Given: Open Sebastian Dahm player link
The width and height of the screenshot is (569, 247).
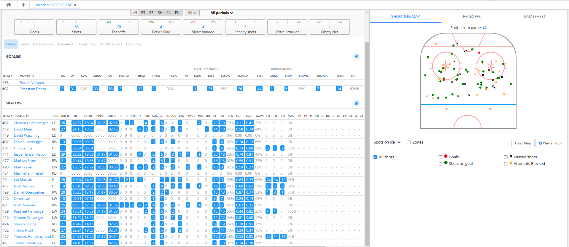Looking at the screenshot, I should tap(33, 89).
